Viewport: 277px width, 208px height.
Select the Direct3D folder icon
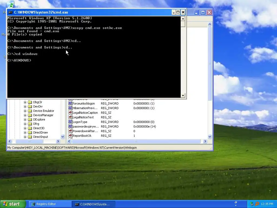pyautogui.click(x=30, y=128)
